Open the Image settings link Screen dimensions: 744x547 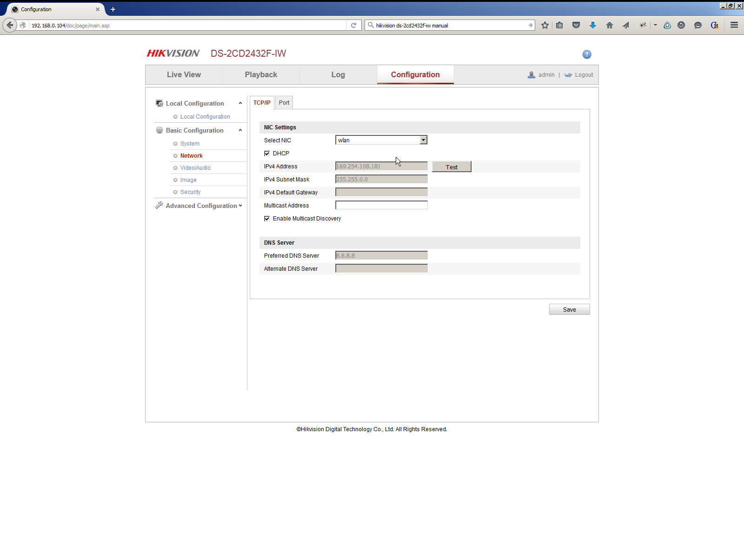[x=188, y=180]
